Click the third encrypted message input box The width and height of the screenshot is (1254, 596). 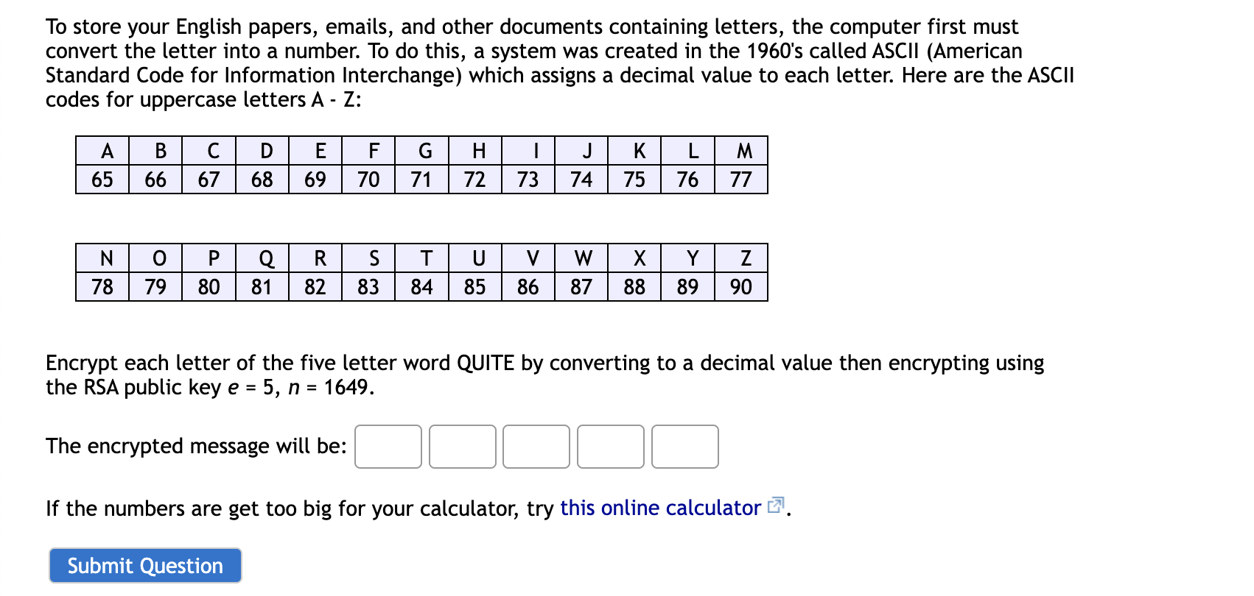[x=536, y=447]
